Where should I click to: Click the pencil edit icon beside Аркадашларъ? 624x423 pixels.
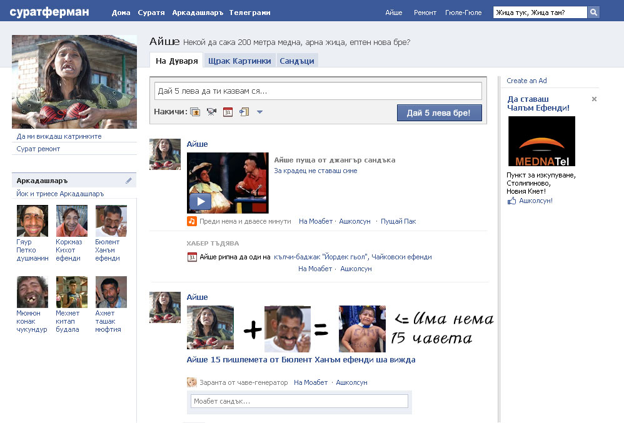point(129,181)
